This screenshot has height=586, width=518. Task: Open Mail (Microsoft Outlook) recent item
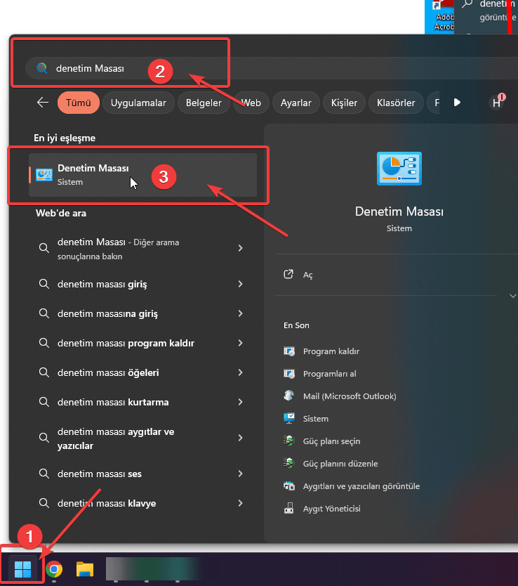[349, 396]
